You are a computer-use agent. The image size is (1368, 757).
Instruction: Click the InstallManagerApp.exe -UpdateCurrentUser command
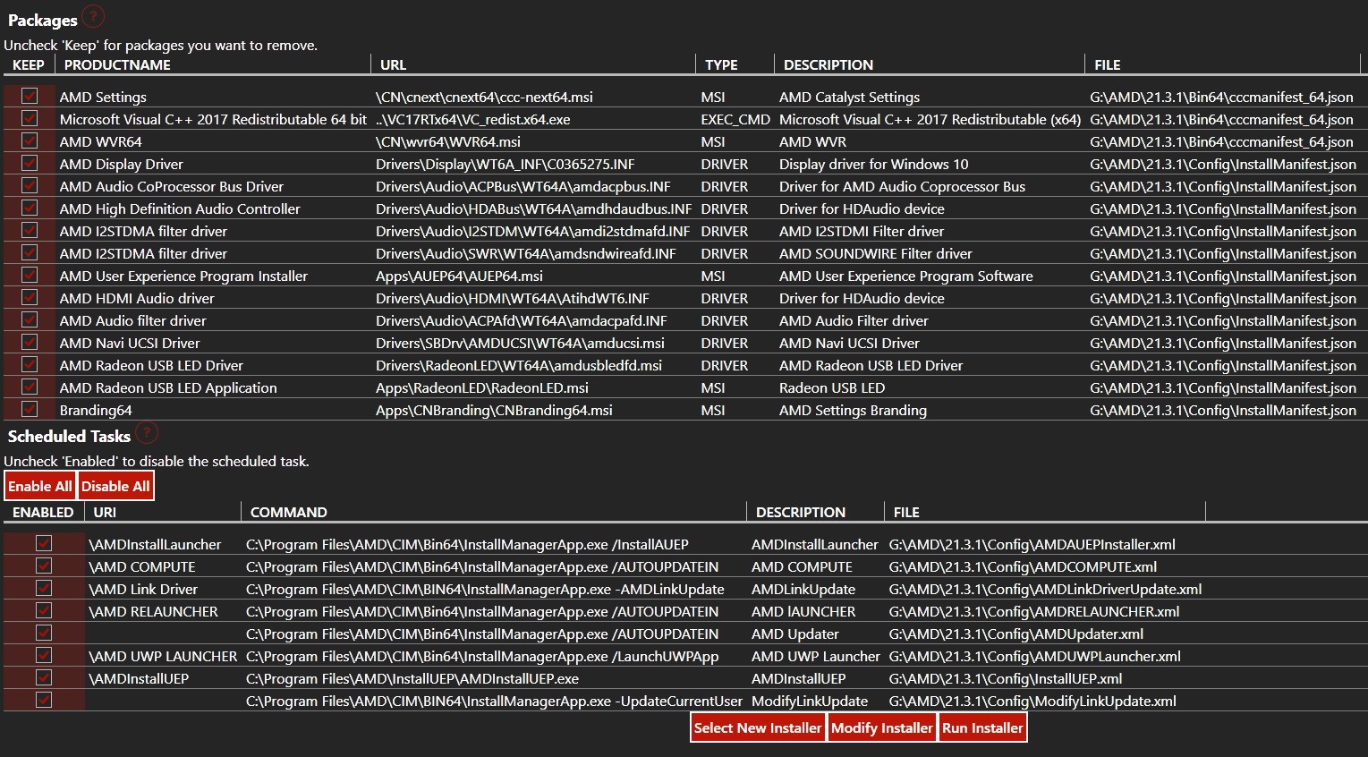494,701
